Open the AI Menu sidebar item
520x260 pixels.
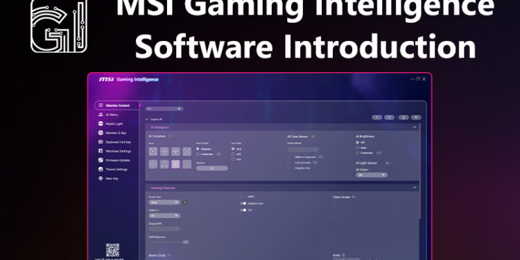(x=108, y=114)
